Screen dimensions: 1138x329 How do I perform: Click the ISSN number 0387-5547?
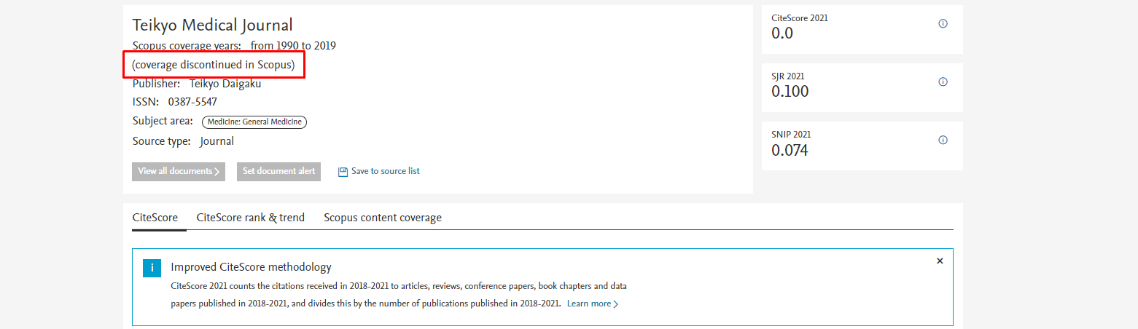coord(192,102)
